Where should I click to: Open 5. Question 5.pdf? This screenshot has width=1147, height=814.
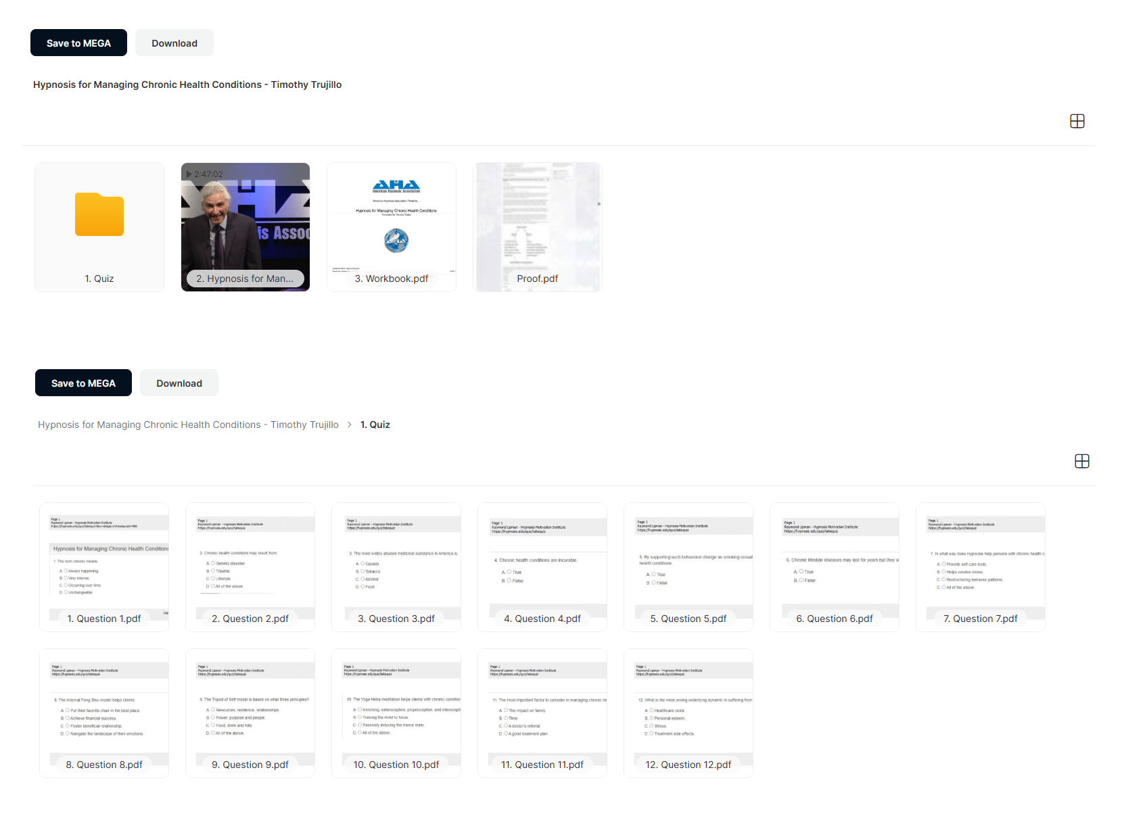coord(688,567)
